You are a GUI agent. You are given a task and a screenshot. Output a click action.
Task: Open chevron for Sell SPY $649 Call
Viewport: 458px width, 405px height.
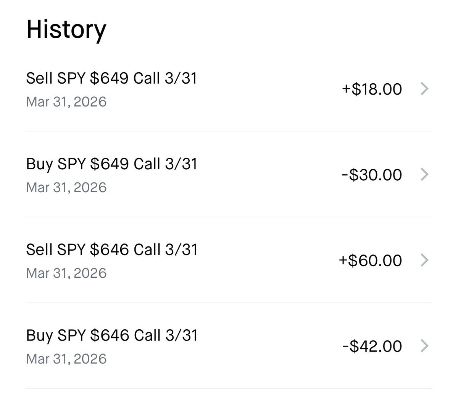tap(424, 89)
